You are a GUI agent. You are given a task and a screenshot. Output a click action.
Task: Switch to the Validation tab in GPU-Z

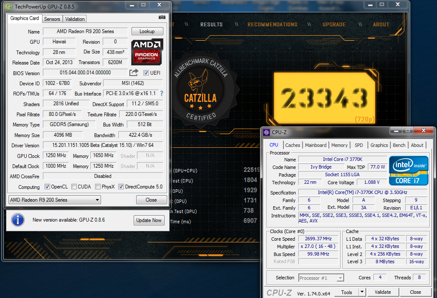click(75, 19)
